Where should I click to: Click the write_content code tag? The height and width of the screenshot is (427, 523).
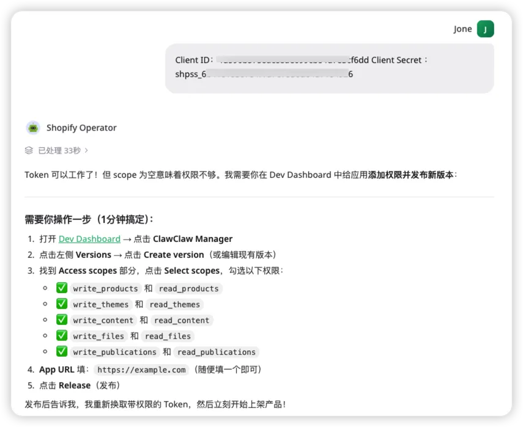[x=103, y=321]
